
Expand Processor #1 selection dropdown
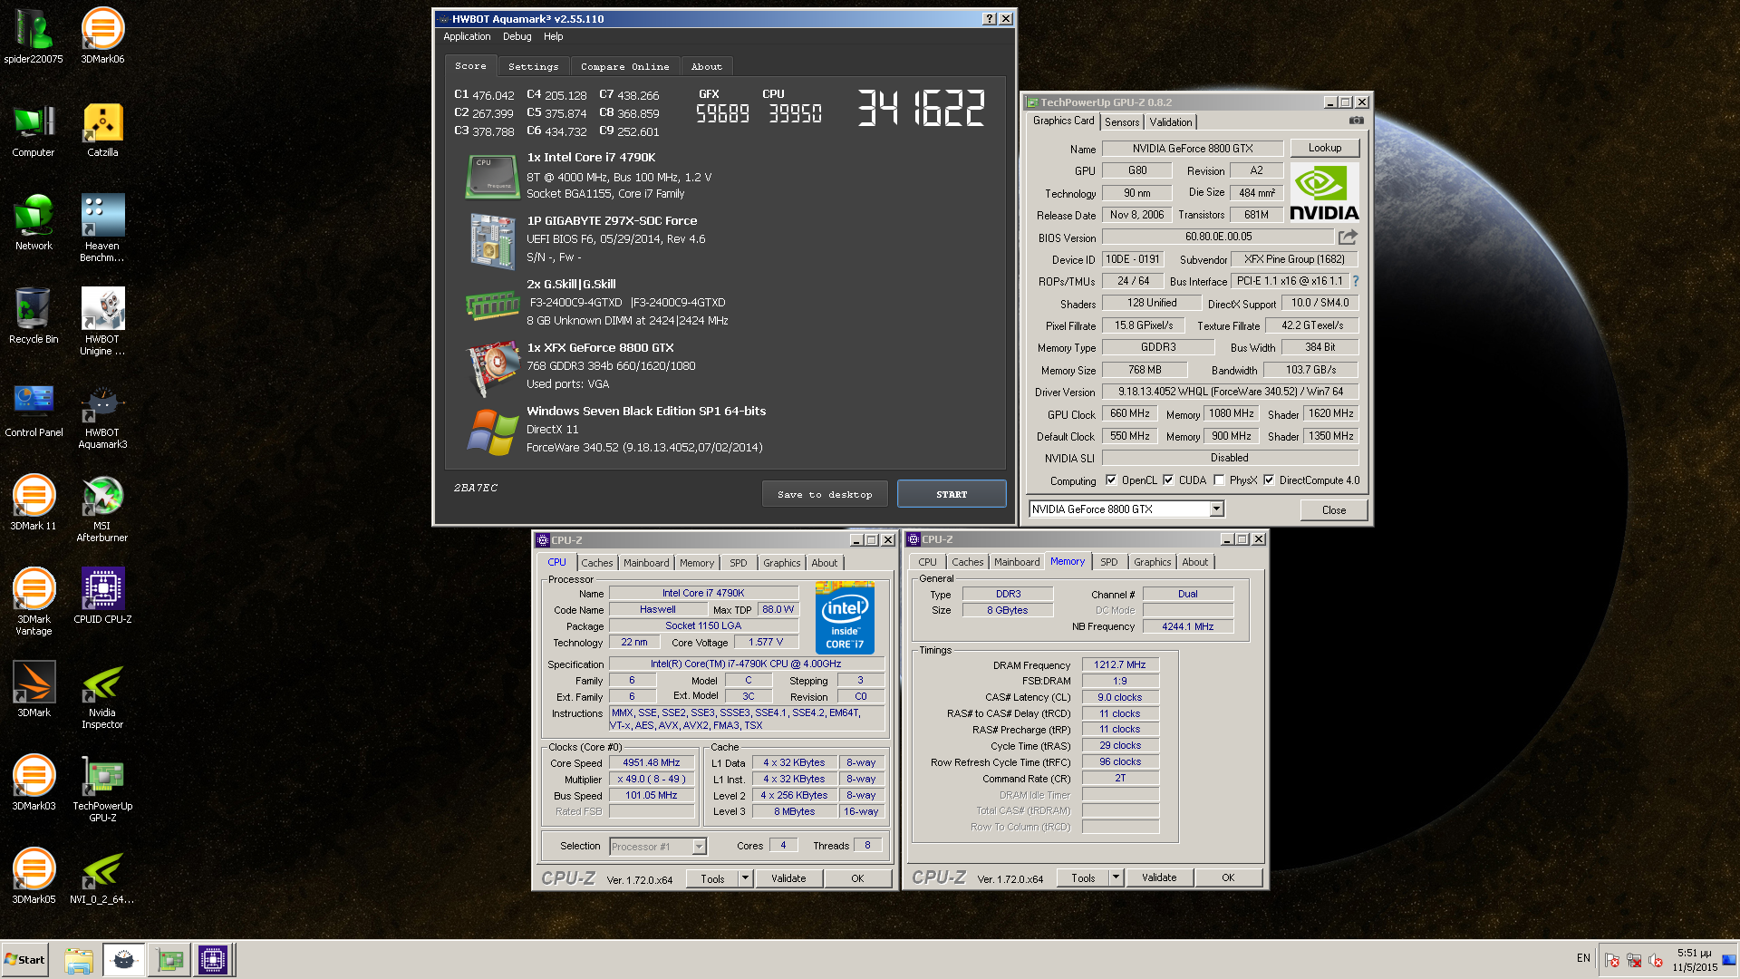tap(699, 847)
